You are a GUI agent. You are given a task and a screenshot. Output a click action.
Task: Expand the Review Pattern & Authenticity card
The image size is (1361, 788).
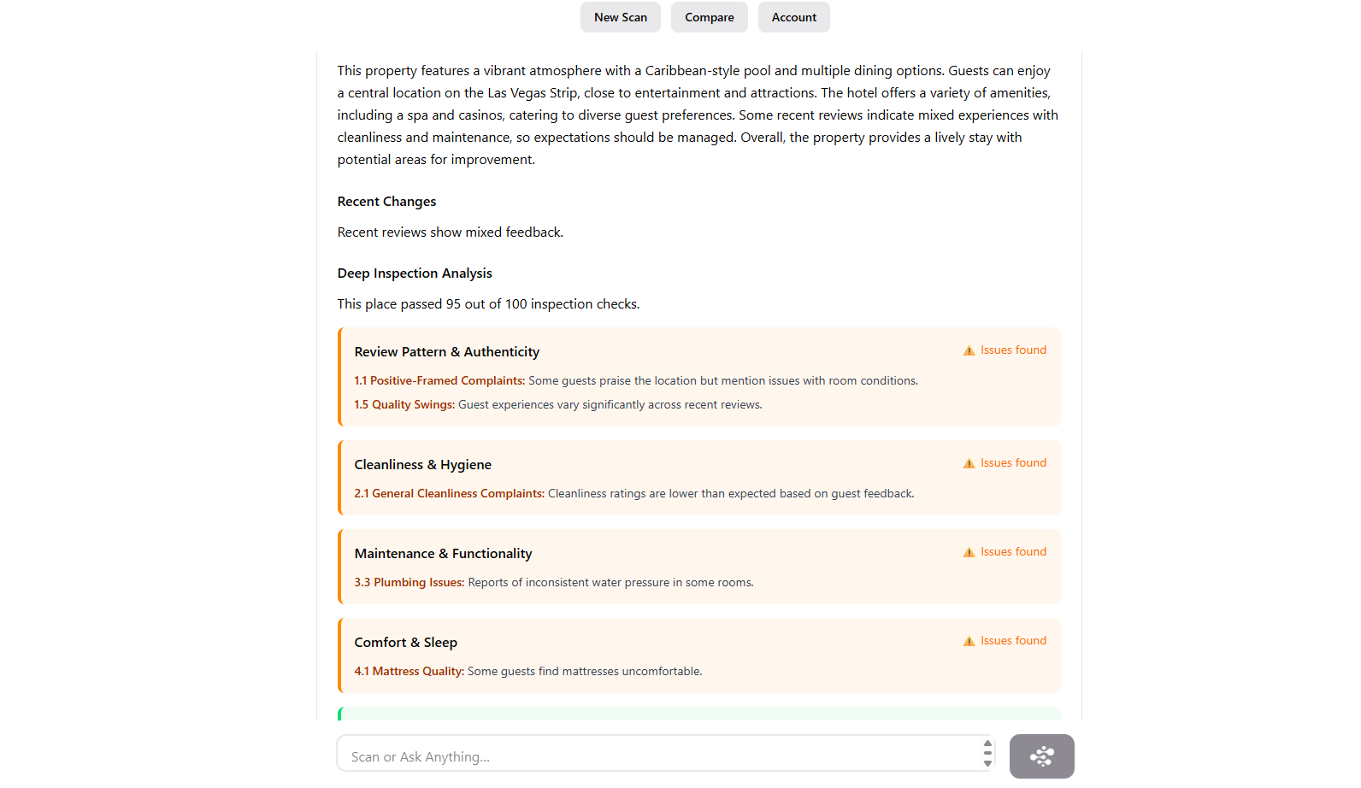point(447,352)
